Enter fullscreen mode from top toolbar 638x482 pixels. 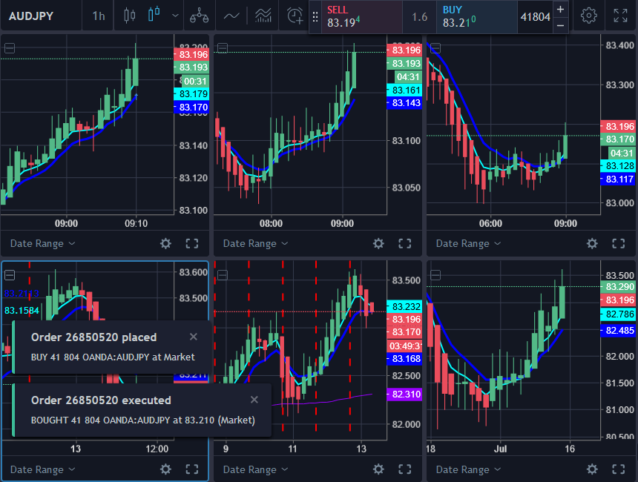pos(620,16)
